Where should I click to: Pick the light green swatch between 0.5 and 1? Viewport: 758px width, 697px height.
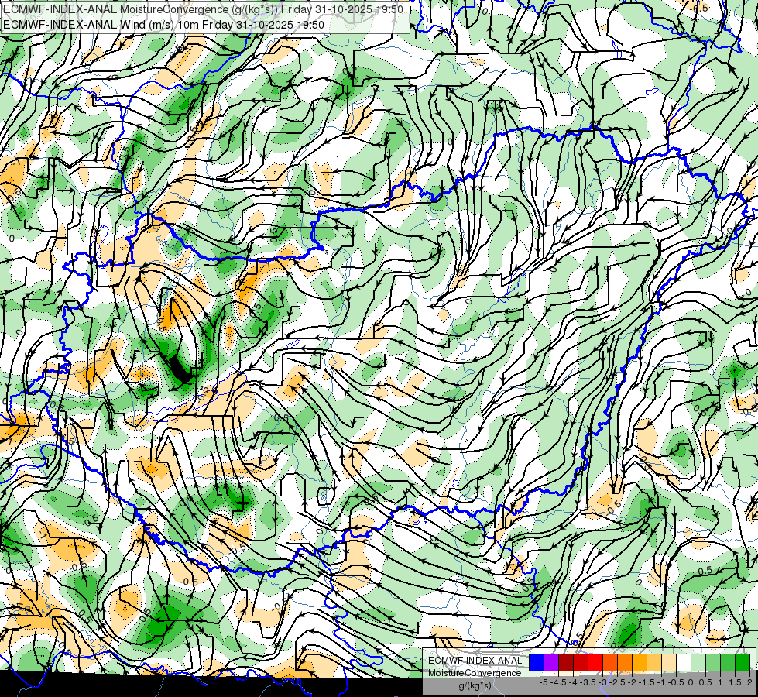coord(713,663)
